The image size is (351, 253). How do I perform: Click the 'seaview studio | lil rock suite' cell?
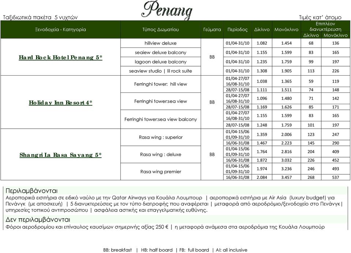click(x=161, y=71)
